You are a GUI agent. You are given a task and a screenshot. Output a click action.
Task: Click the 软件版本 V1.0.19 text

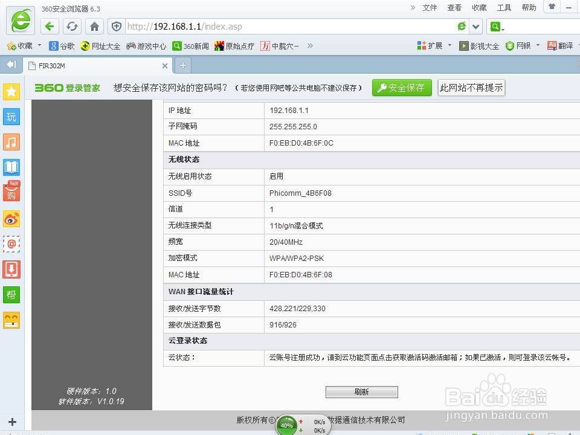click(91, 401)
